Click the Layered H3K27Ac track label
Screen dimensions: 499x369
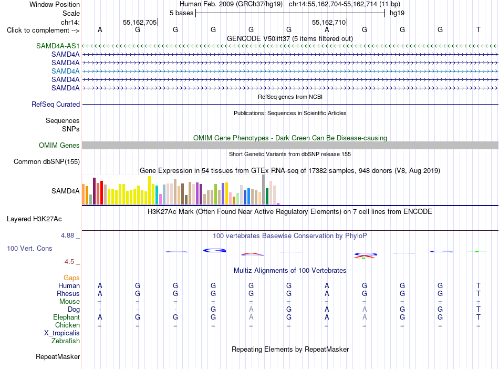tap(34, 219)
